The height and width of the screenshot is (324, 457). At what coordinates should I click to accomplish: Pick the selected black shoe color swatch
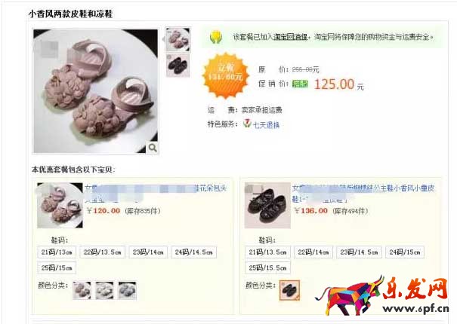(x=289, y=290)
